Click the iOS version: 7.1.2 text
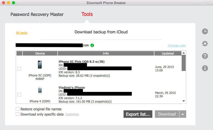 click(x=70, y=98)
